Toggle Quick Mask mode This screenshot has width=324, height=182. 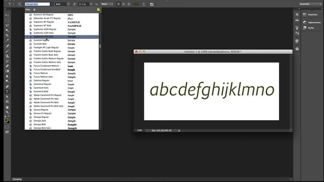[x=7, y=127]
